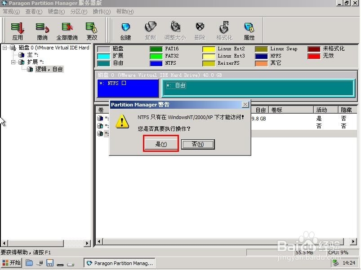Click the 属性 (Properties) icon

pos(249,31)
